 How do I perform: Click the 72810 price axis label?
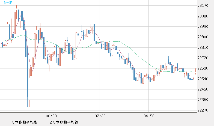pos(203,47)
